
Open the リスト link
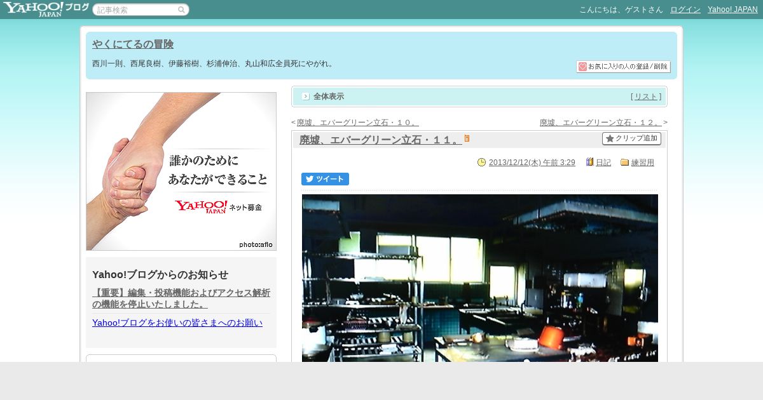(646, 97)
